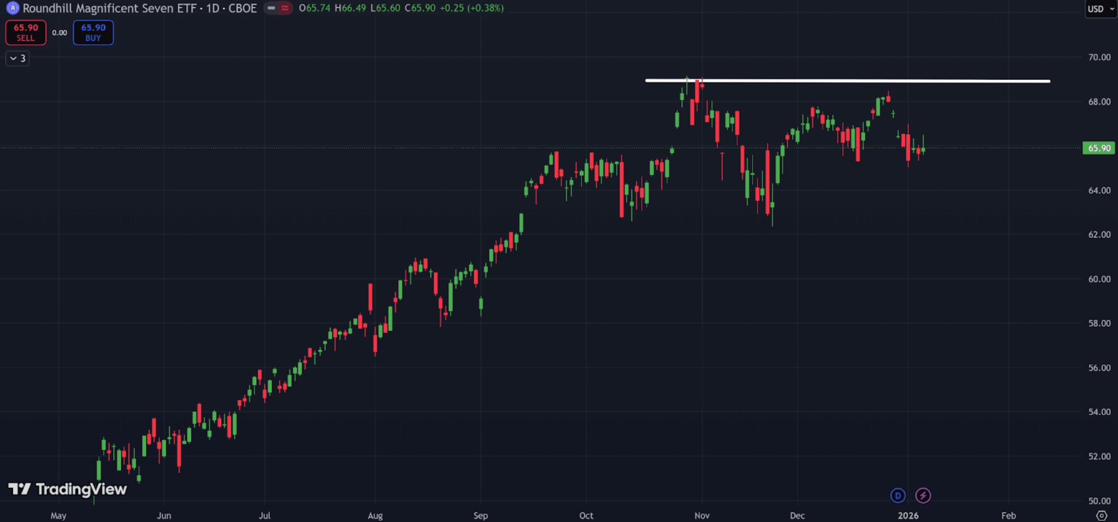Screen dimensions: 1118x522
Task: Expand the collapsed indicators legend showing 3
Action: click(x=18, y=58)
